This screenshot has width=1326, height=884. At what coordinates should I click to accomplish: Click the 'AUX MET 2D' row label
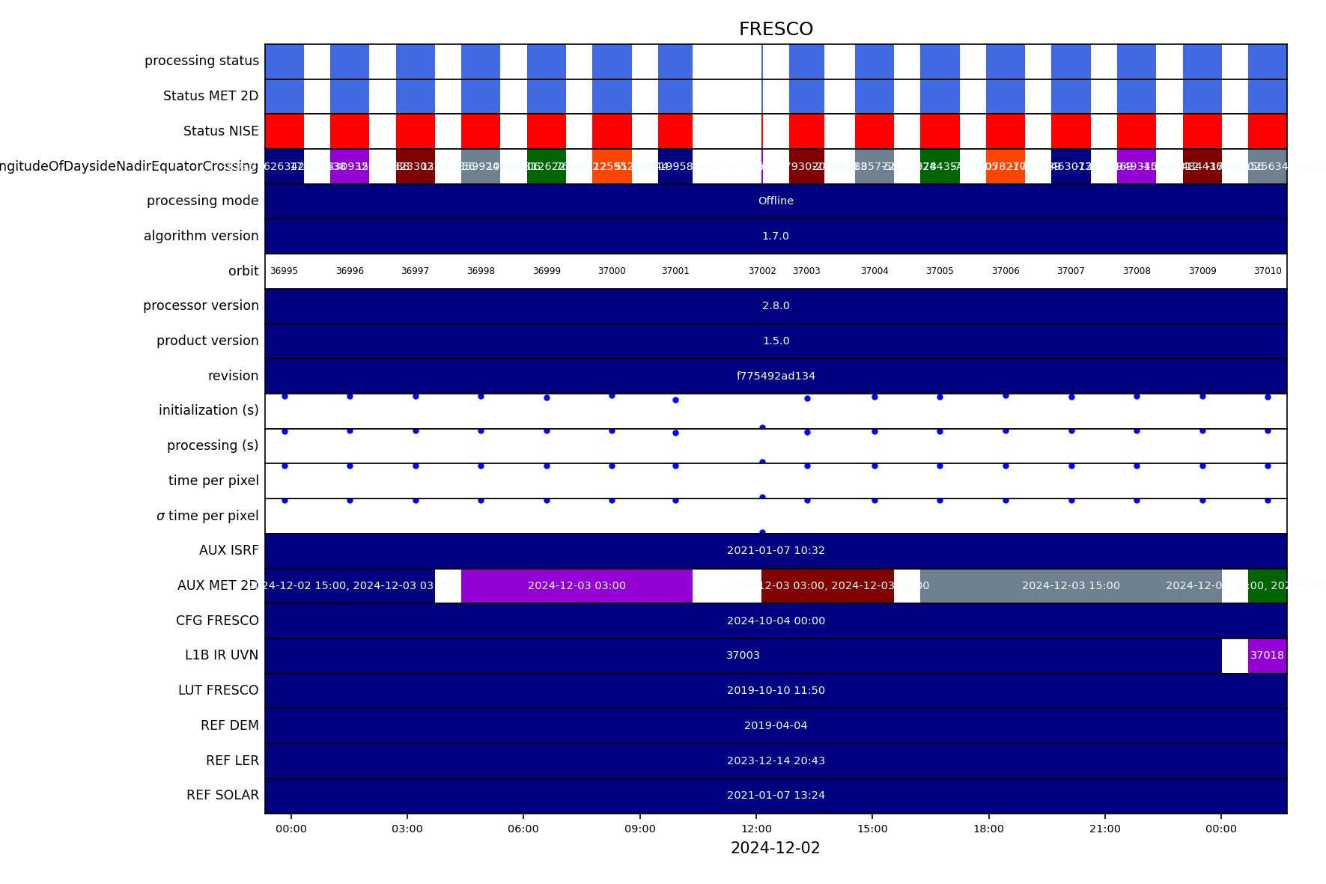click(218, 585)
